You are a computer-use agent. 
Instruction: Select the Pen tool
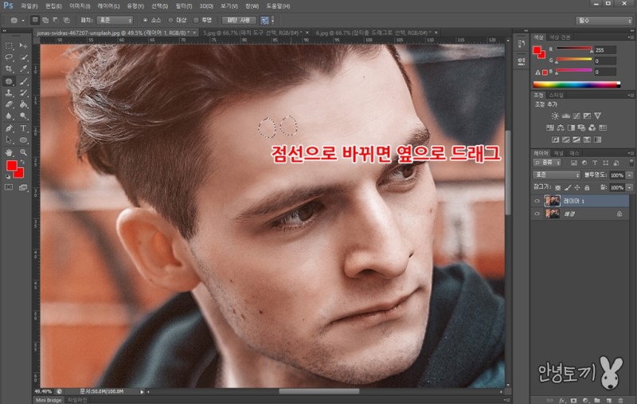pyautogui.click(x=9, y=127)
